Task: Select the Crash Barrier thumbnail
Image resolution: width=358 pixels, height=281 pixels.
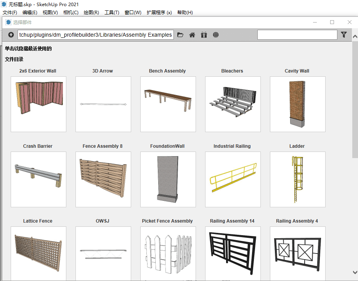Action: (39, 179)
